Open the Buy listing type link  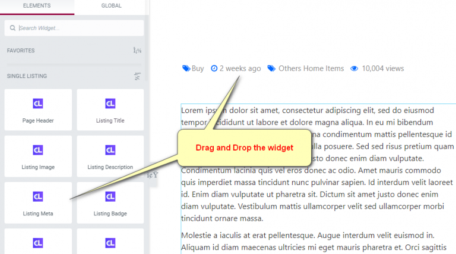coord(198,68)
